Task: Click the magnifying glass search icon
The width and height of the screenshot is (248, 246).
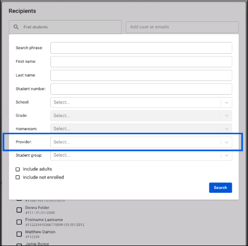Action: tap(16, 27)
